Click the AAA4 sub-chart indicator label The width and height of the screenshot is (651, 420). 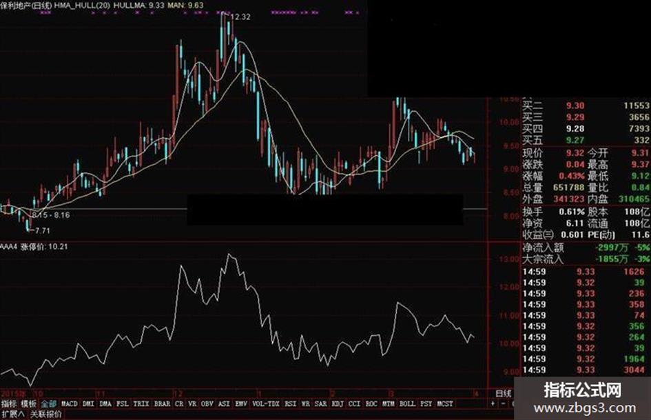[9, 247]
